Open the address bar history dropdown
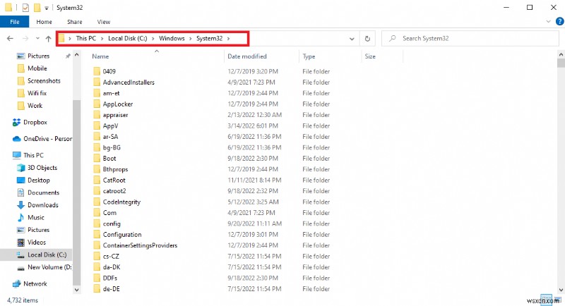565x306 pixels. coord(352,39)
